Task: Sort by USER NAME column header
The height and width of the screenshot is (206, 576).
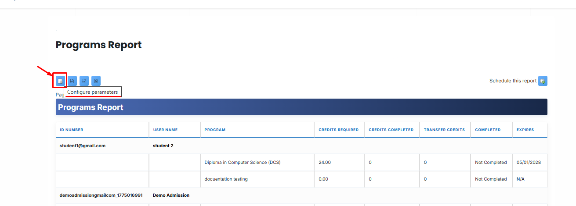Action: (166, 130)
